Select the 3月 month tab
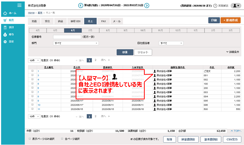Viewport: 244px width, 145px height. coord(231,31)
